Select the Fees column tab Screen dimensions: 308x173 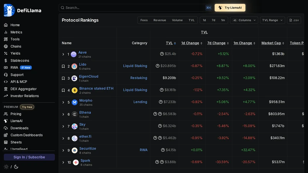pyautogui.click(x=144, y=20)
